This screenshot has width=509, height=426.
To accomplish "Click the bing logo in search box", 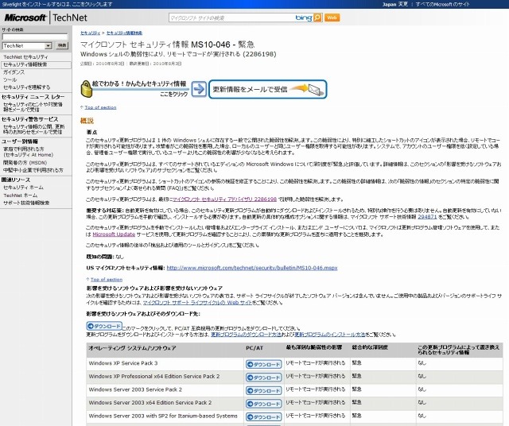I will click(304, 17).
